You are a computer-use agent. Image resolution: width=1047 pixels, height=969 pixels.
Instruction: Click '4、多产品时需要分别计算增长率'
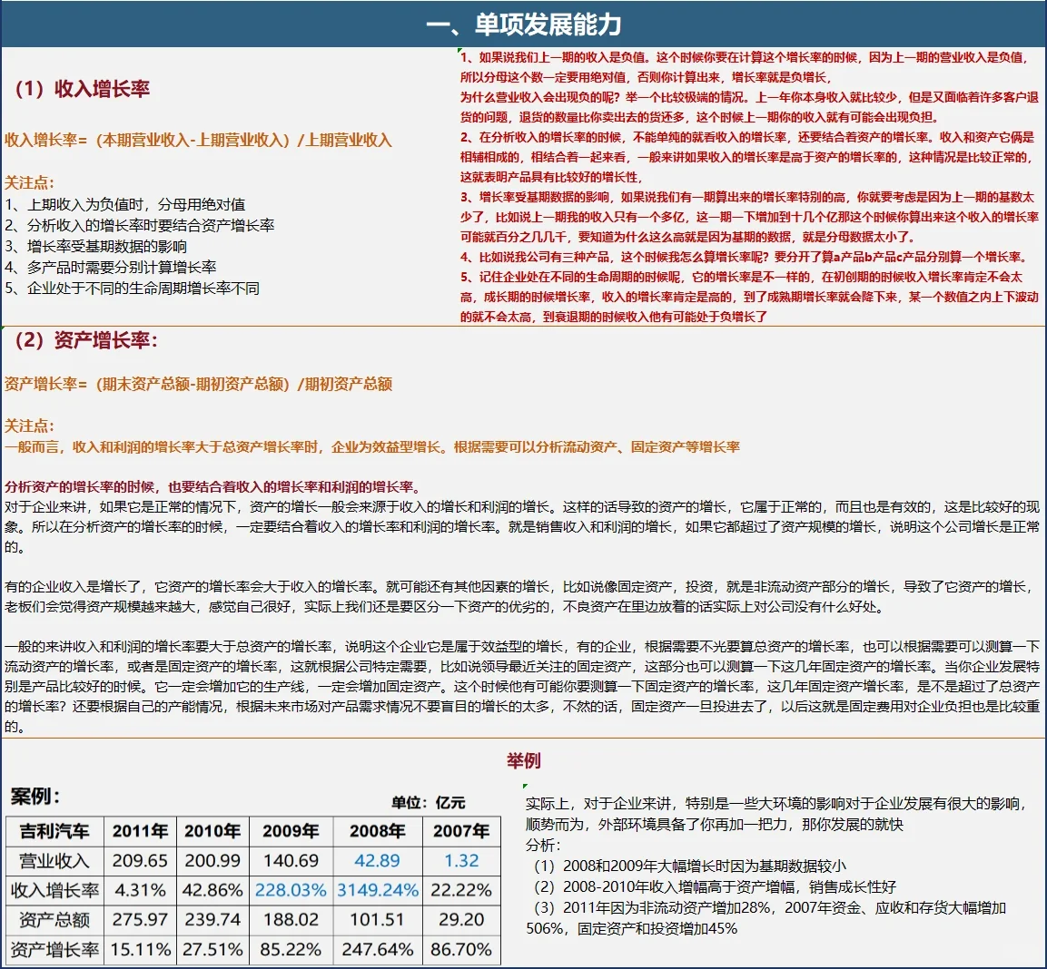111,267
